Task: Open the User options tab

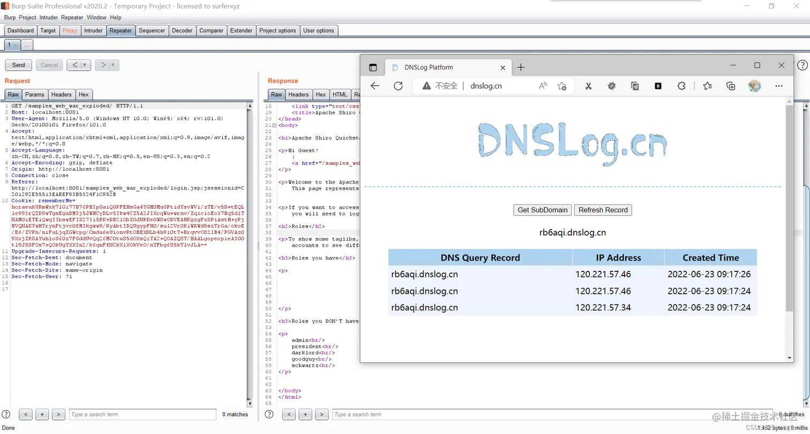Action: tap(319, 31)
